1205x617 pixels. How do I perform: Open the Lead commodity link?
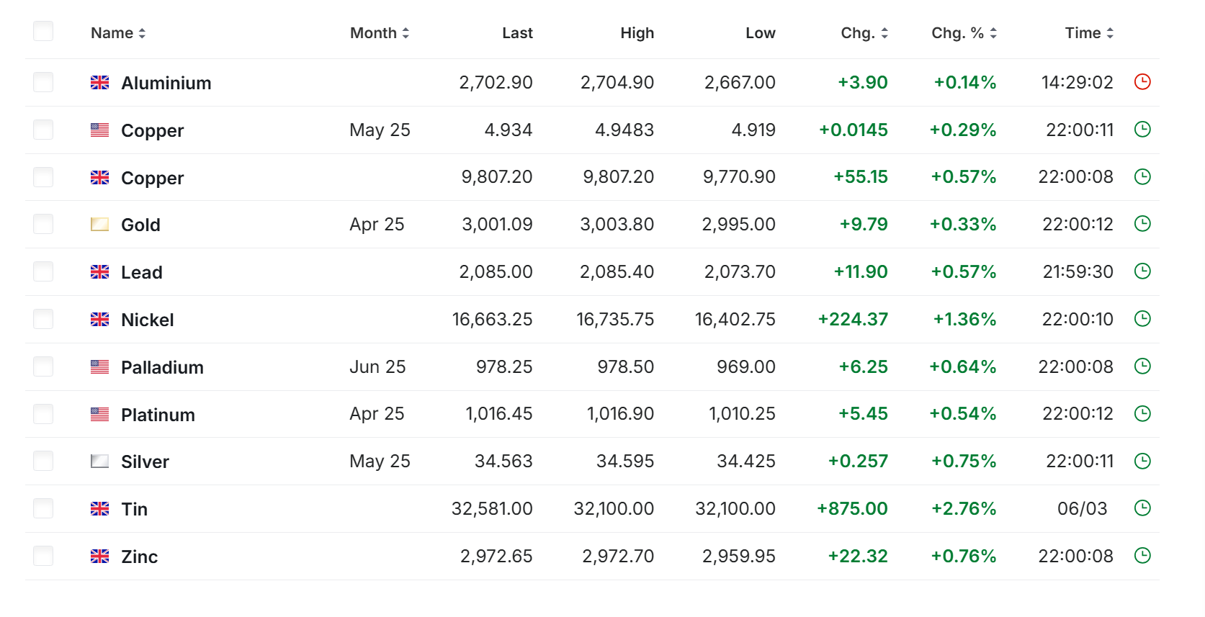click(142, 273)
